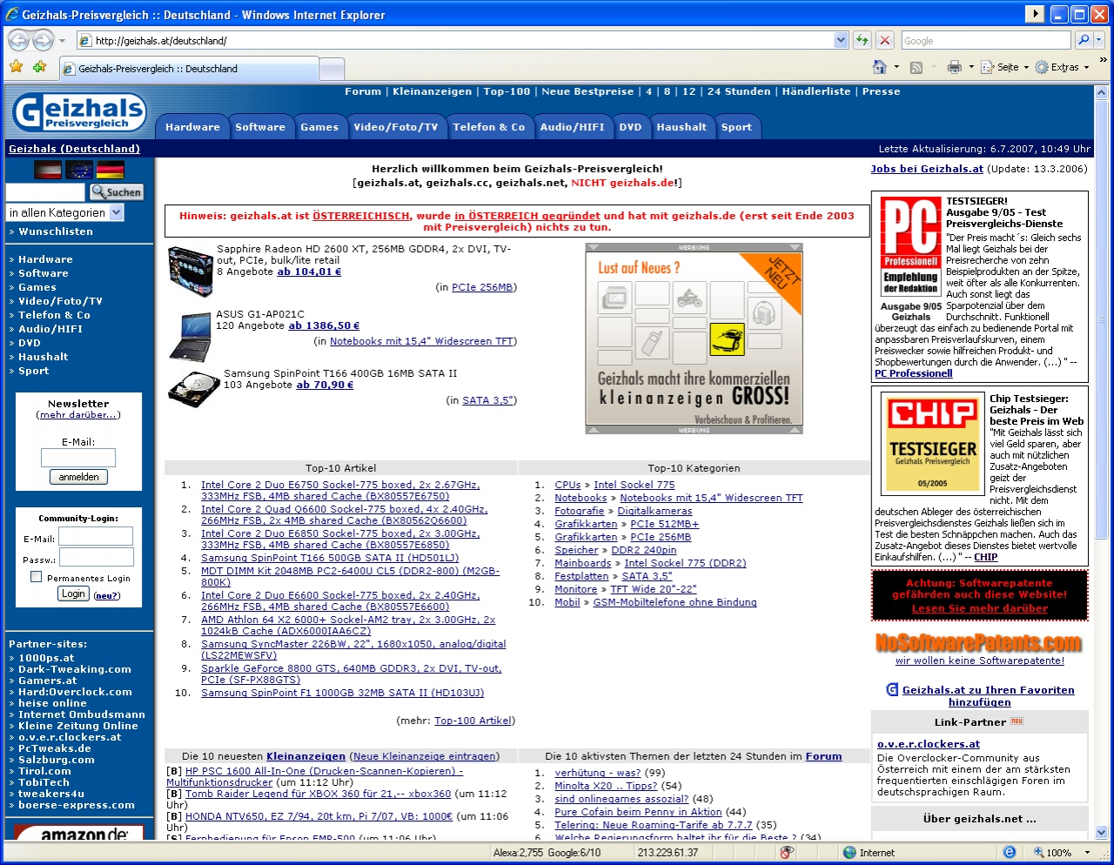
Task: Print the page via printer icon
Action: coord(955,67)
